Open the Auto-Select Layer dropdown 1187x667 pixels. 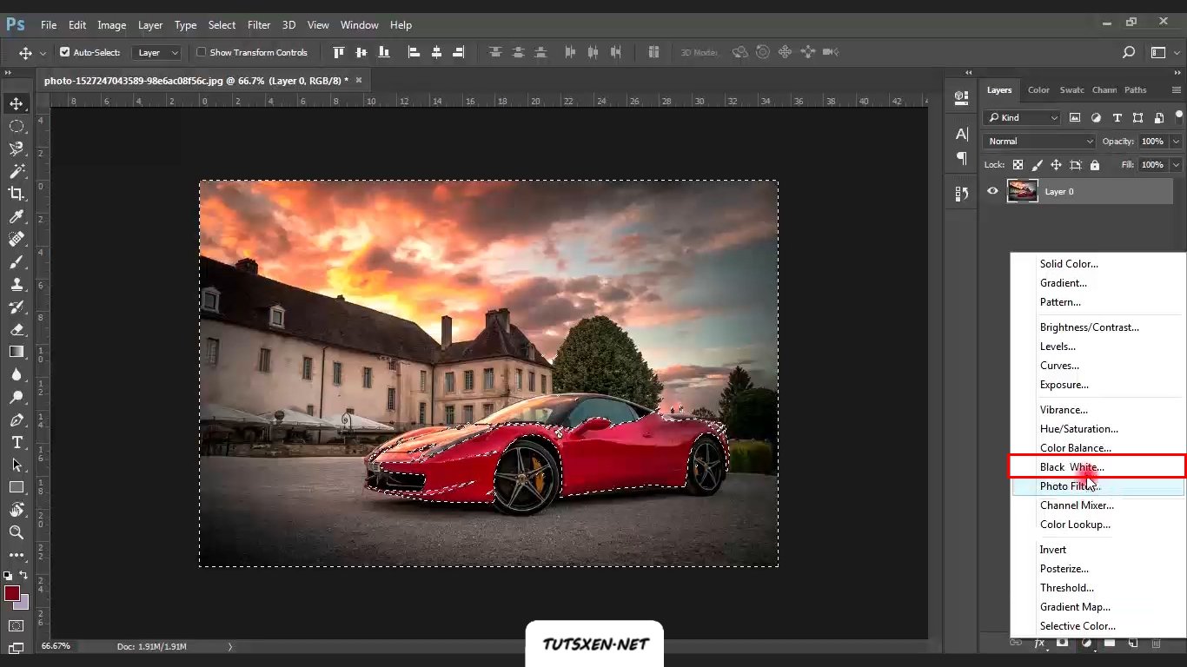[x=156, y=52]
